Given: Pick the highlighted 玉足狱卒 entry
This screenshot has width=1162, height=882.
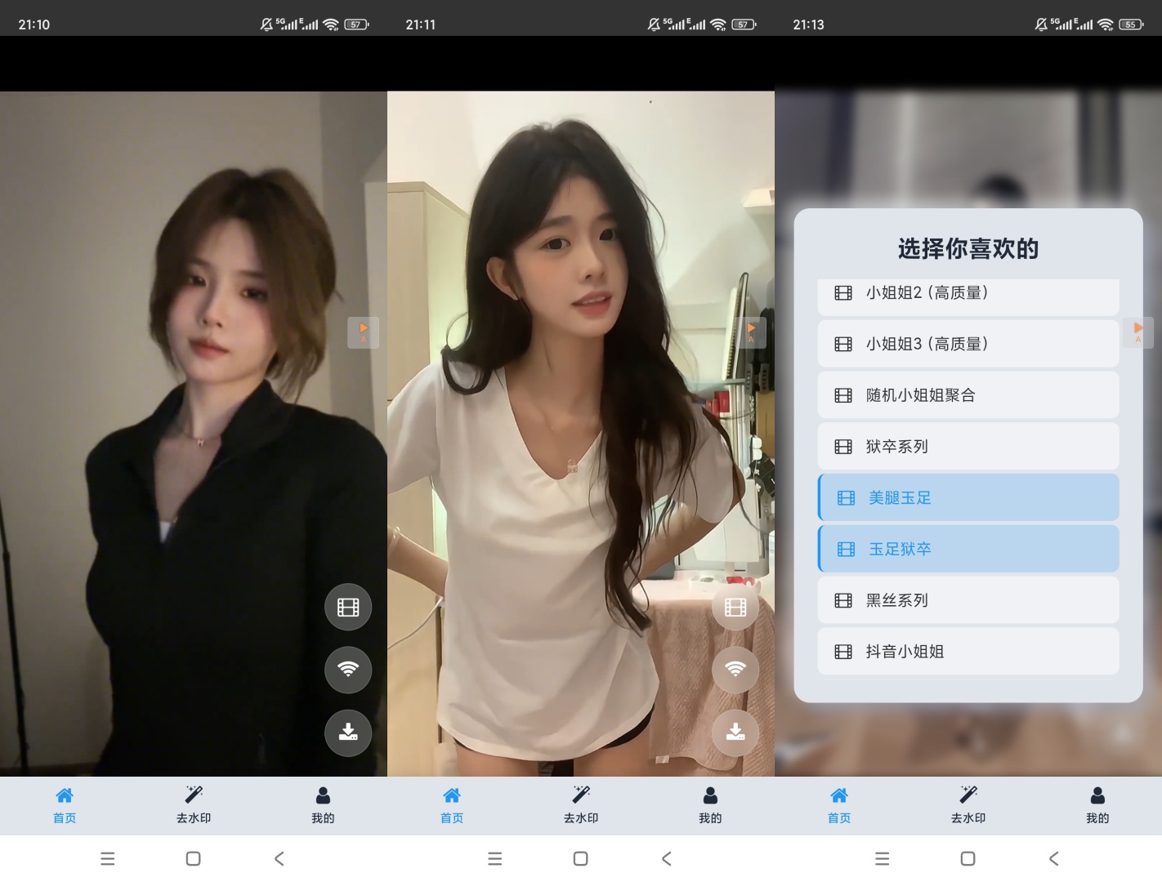Looking at the screenshot, I should tap(968, 549).
